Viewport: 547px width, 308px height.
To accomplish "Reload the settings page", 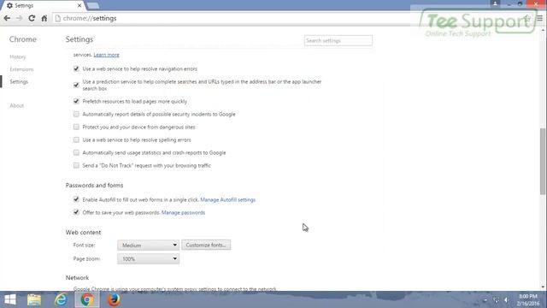I will [x=32, y=18].
